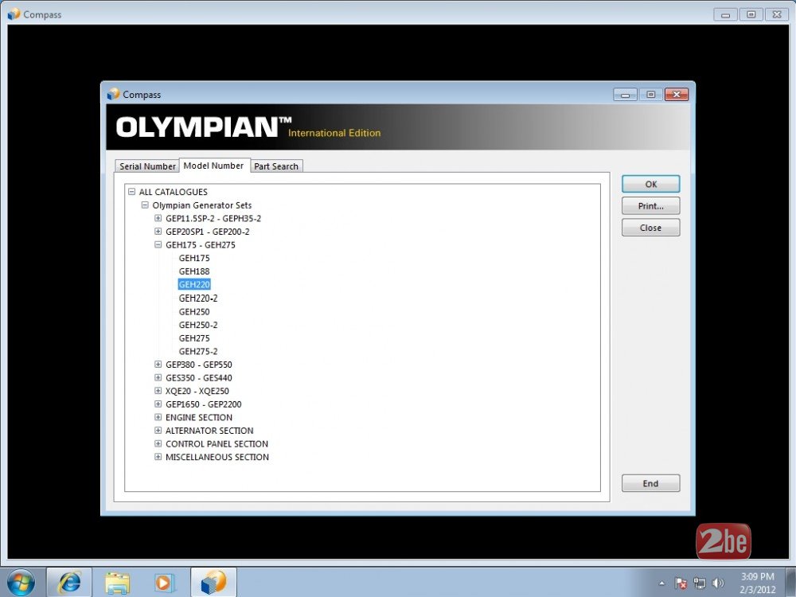Image resolution: width=796 pixels, height=597 pixels.
Task: Select model GEH220-2 in the tree
Action: pos(198,298)
